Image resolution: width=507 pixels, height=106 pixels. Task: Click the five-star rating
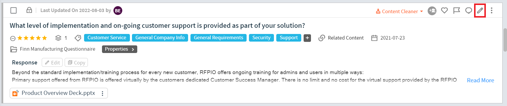tap(32, 38)
